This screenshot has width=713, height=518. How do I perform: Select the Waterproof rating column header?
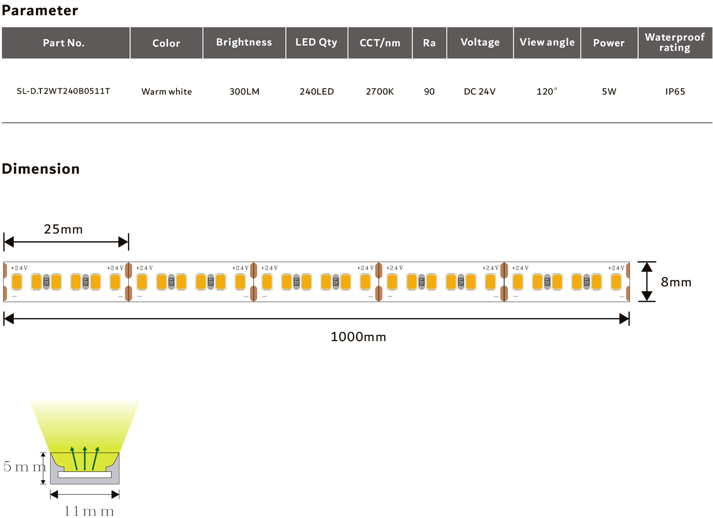tap(675, 42)
